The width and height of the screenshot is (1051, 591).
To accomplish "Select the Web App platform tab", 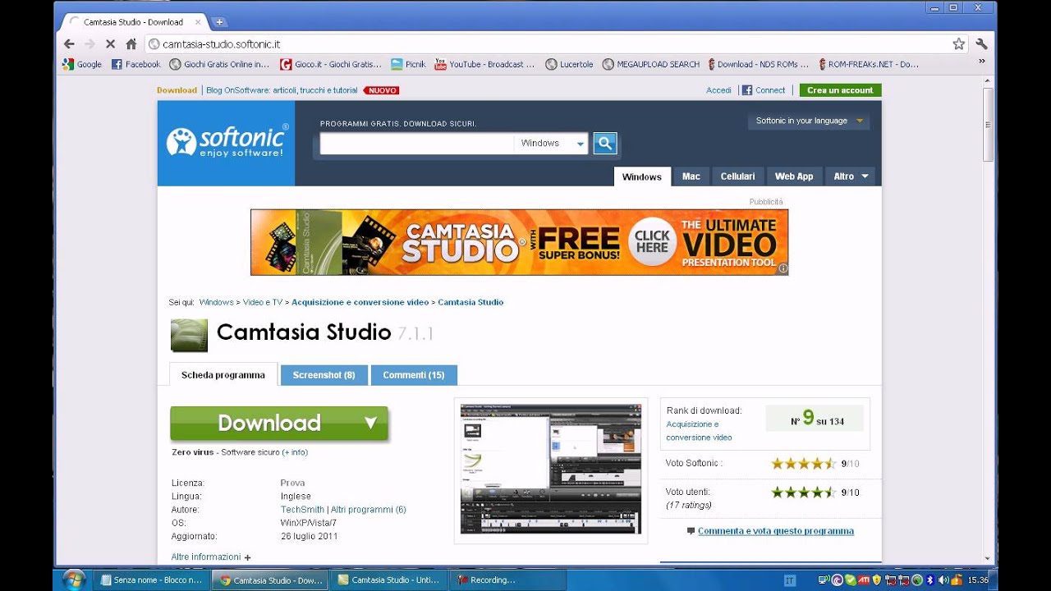I will 794,176.
